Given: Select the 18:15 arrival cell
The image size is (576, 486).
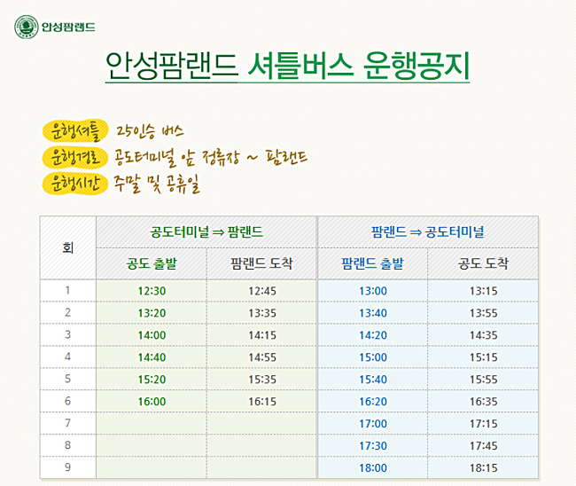Looking at the screenshot, I should pos(483,467).
